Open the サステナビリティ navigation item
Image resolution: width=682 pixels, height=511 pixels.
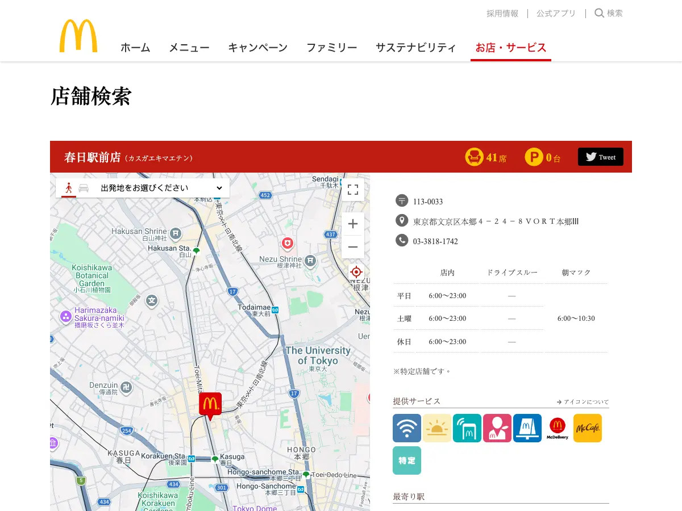coord(416,48)
